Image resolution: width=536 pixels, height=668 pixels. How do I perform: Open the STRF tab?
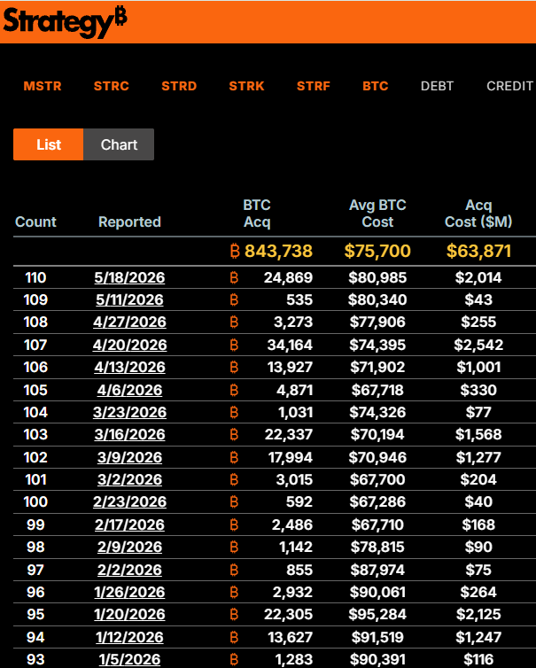pyautogui.click(x=314, y=86)
